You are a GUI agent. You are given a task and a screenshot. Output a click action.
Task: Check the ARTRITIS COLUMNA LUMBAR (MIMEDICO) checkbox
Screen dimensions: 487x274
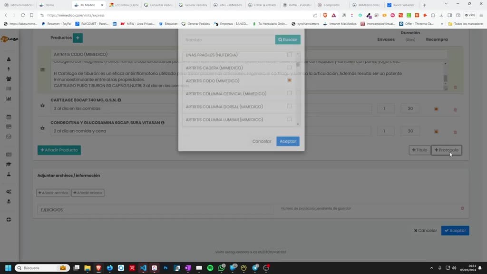pyautogui.click(x=289, y=119)
